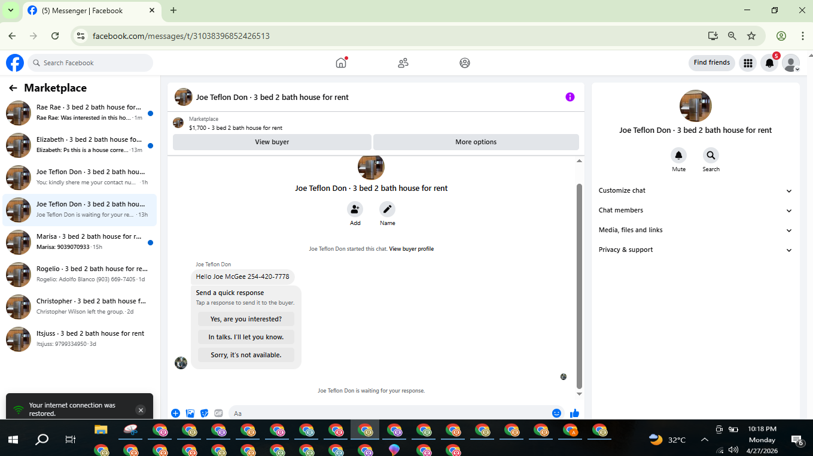Open the View buyer profile link
The image size is (813, 456).
tap(412, 249)
